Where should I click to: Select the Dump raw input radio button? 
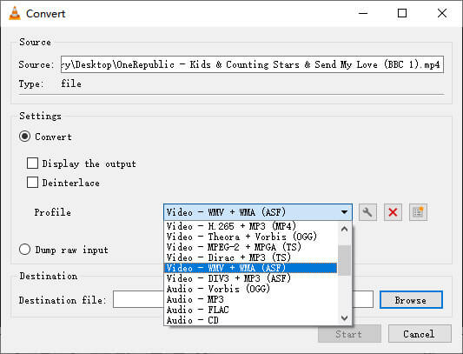click(25, 250)
